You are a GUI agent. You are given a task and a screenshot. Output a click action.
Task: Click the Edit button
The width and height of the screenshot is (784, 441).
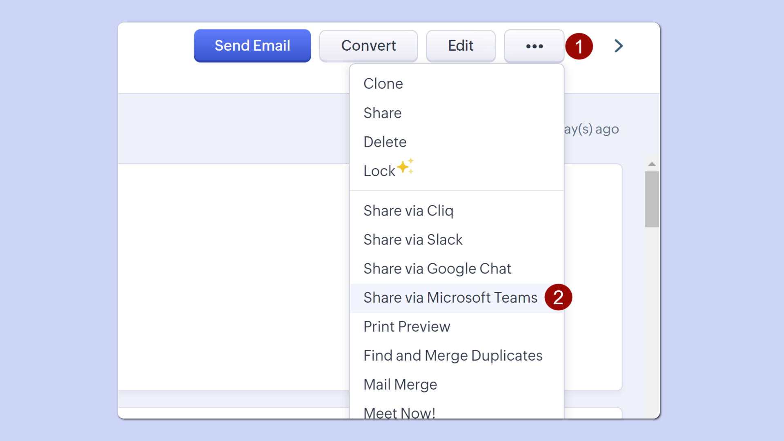pos(461,46)
